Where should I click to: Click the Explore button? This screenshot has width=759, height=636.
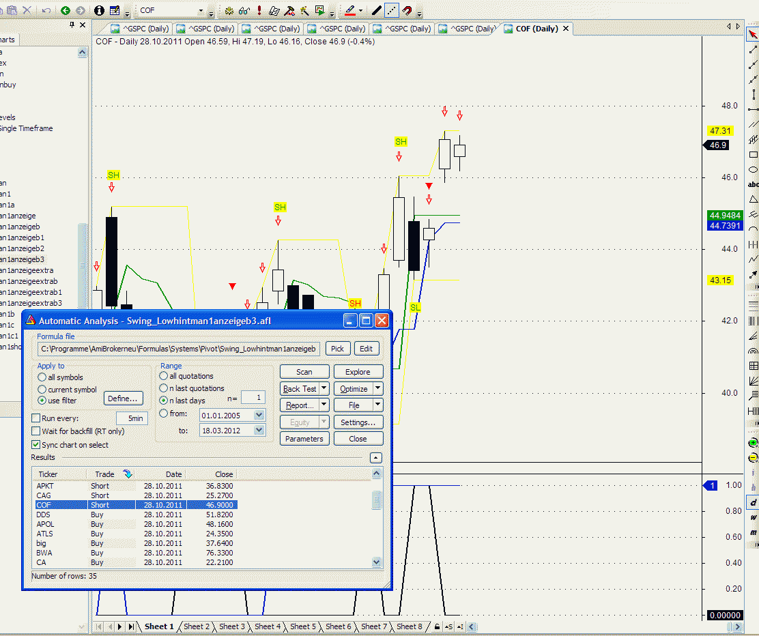(358, 372)
